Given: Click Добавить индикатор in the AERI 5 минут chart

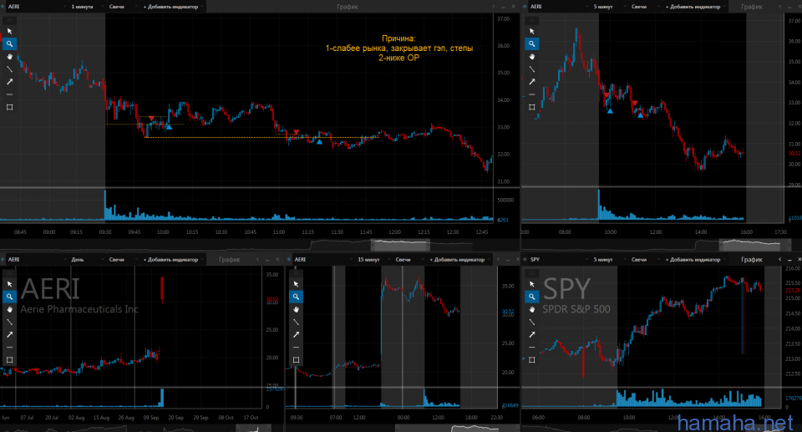Looking at the screenshot, I should tap(695, 7).
